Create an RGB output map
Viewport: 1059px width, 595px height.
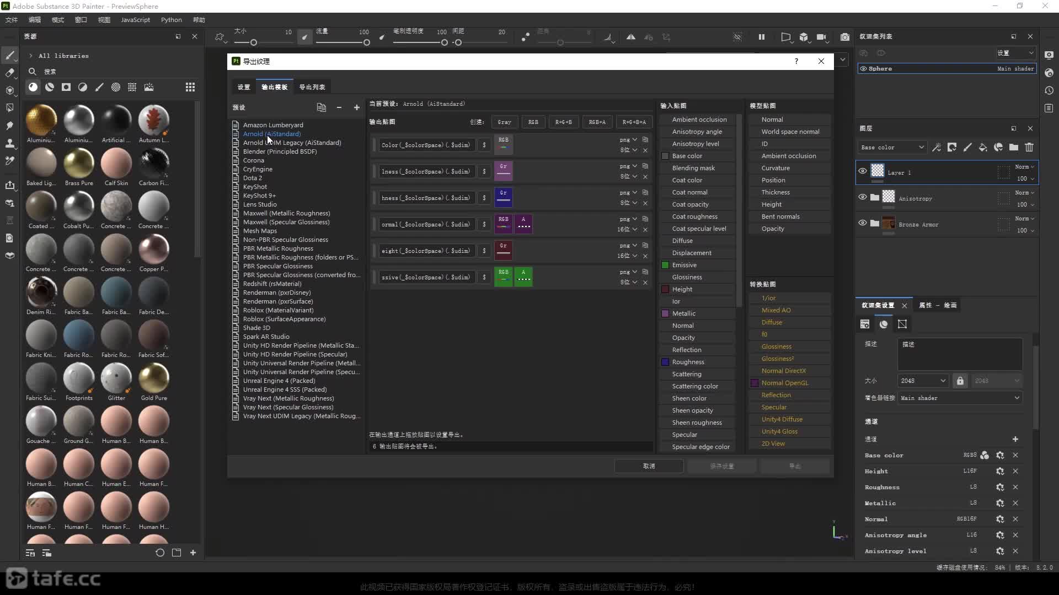pyautogui.click(x=533, y=122)
